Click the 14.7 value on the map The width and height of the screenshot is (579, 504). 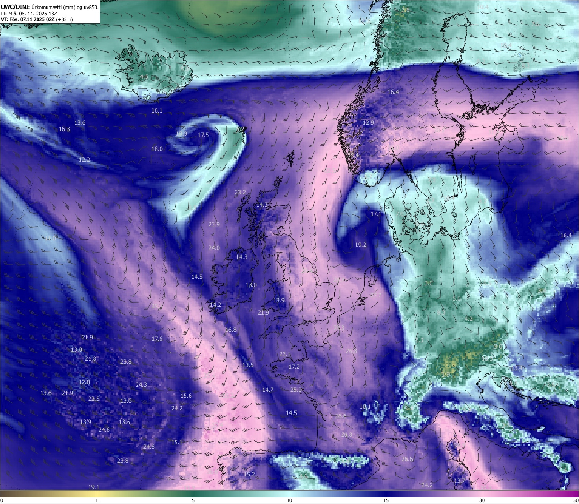point(268,390)
